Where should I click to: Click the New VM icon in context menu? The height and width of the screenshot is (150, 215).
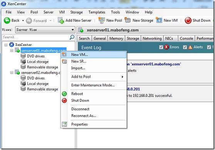[x=64, y=55]
